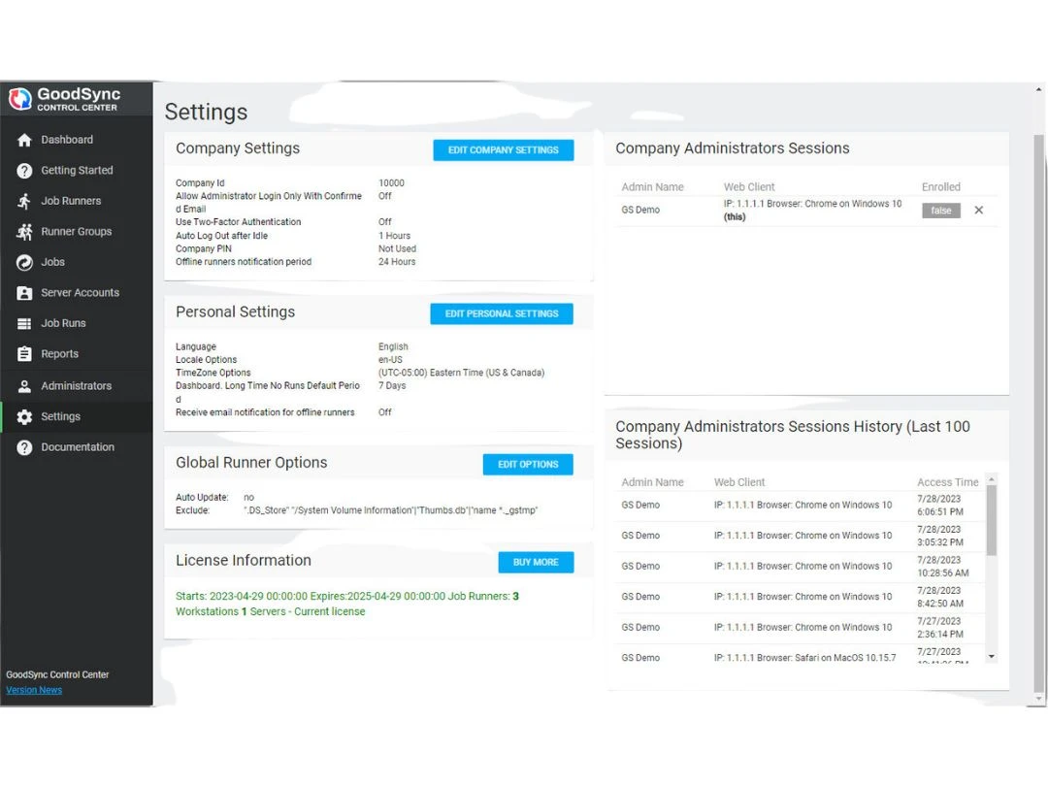
Task: Remove the GS Demo session with X
Action: point(978,211)
